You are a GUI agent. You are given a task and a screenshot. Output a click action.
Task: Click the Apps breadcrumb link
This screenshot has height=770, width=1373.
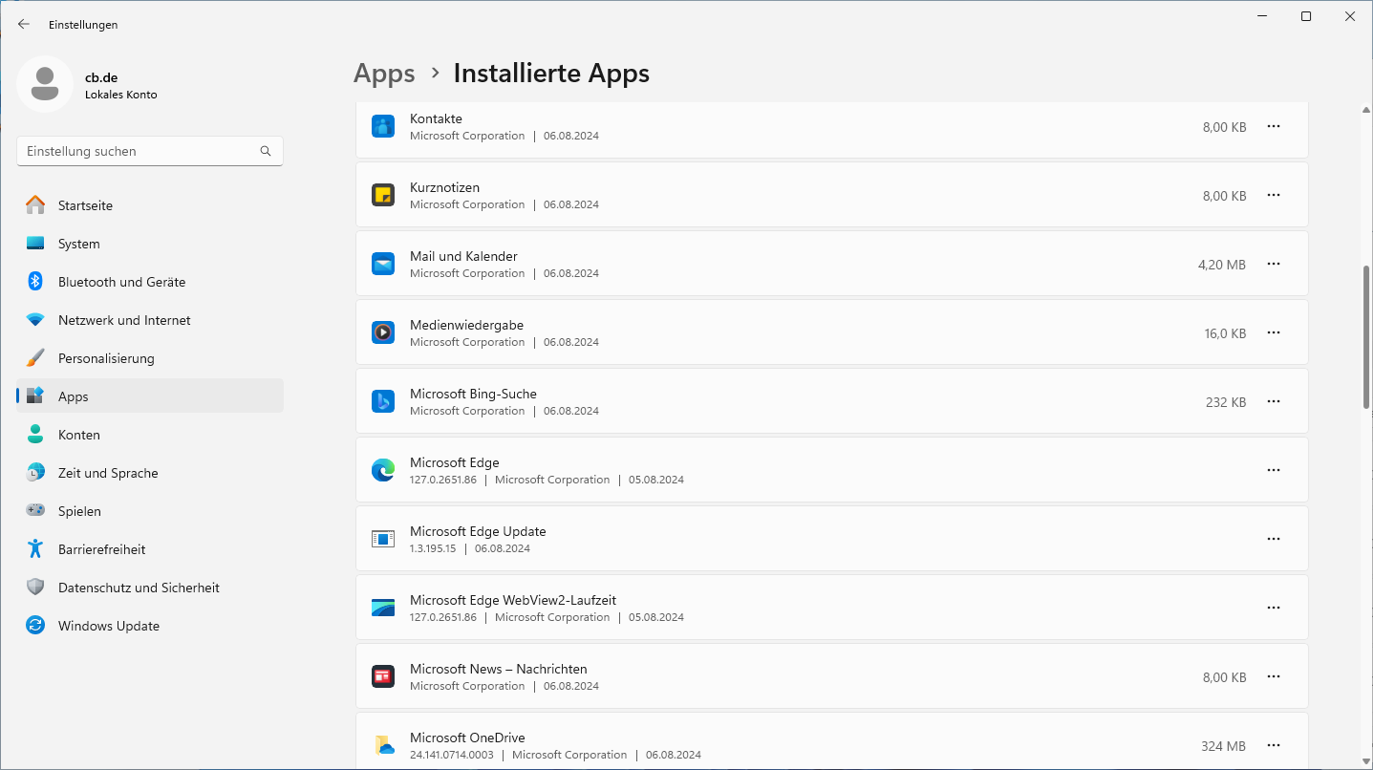[384, 74]
